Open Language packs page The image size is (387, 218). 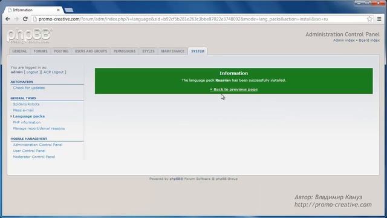coord(29,116)
